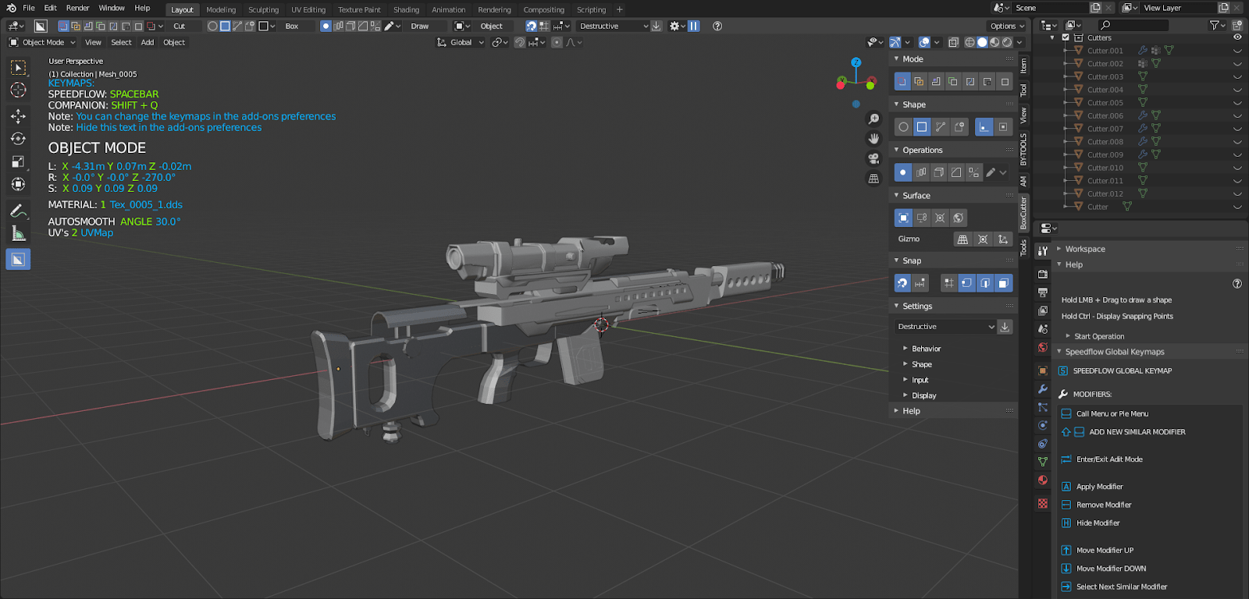Viewport: 1249px width, 599px height.
Task: Switch viewport to wireframe shading
Action: (x=970, y=42)
